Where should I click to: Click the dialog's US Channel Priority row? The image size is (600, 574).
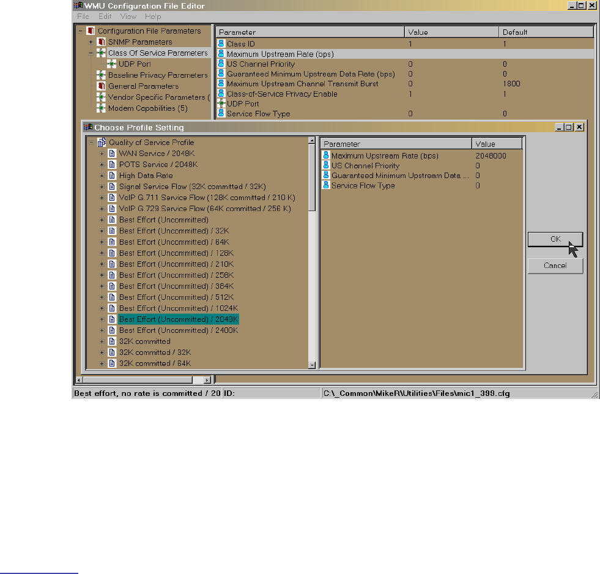tap(421, 166)
